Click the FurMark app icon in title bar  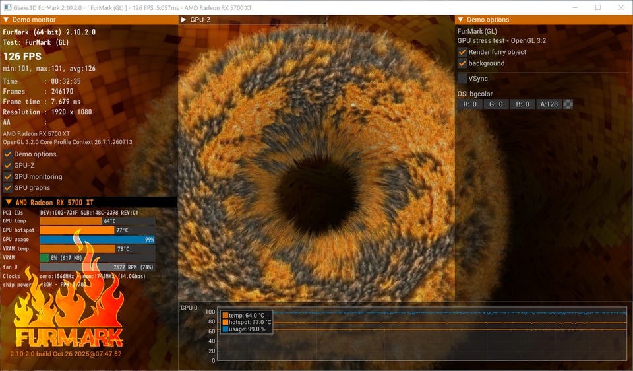click(x=7, y=7)
